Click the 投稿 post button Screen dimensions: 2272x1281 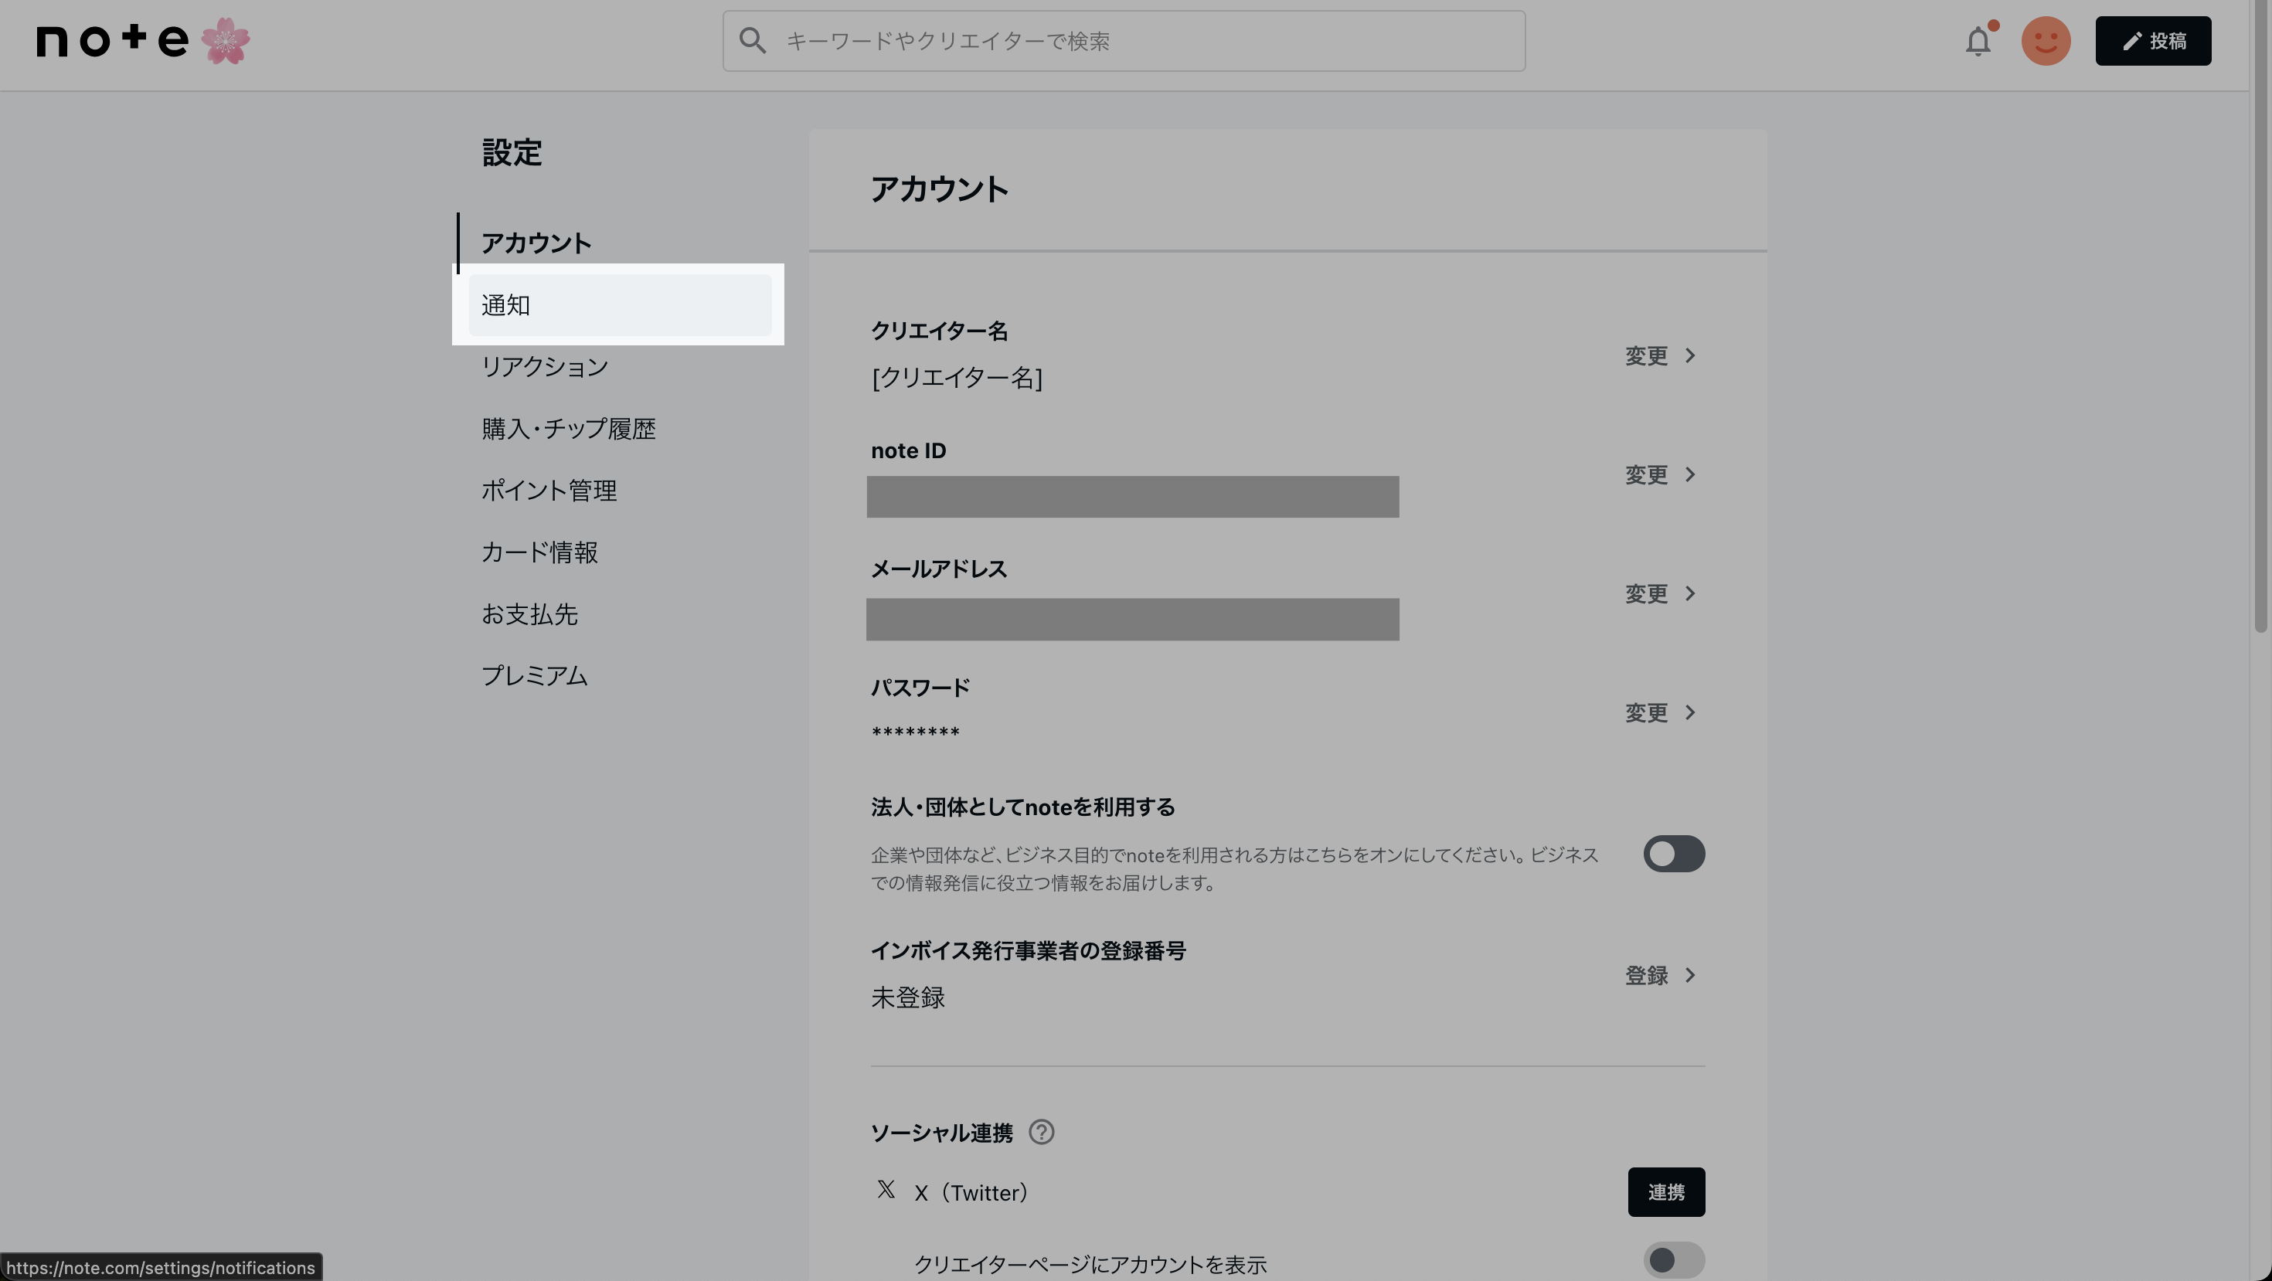[2153, 40]
